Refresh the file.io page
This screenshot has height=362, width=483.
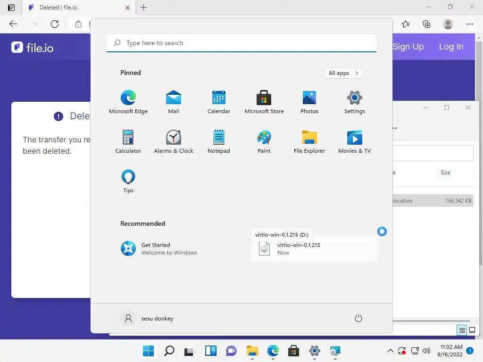[x=55, y=24]
